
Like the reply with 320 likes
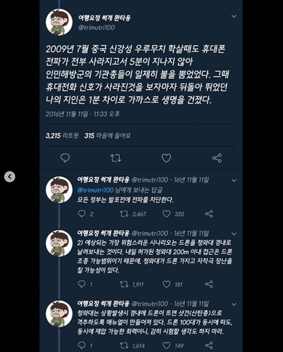pos(166,214)
